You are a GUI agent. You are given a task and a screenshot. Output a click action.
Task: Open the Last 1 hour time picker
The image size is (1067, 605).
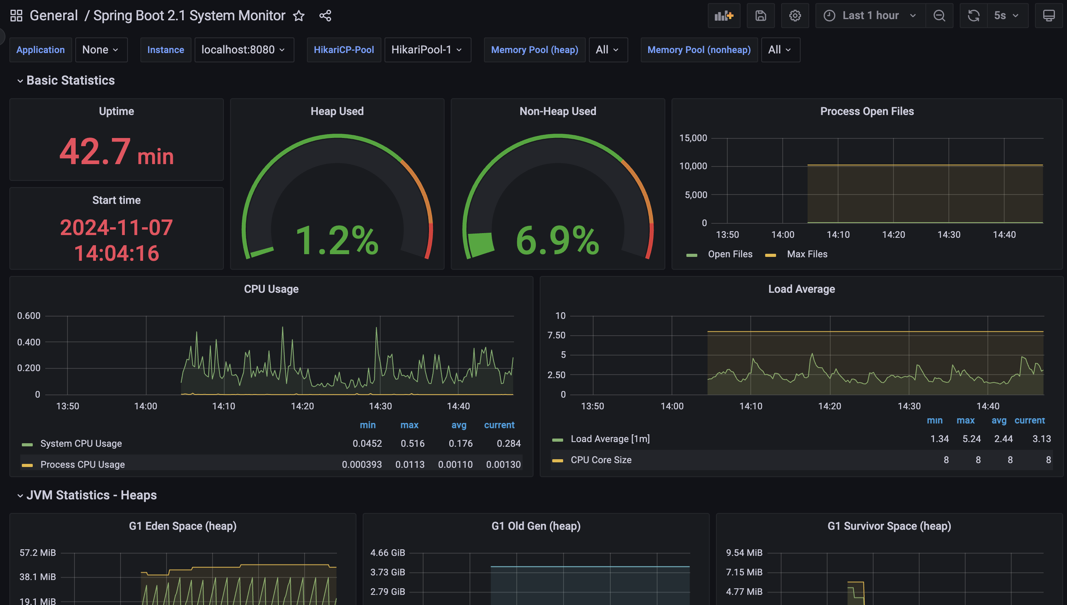pos(870,16)
